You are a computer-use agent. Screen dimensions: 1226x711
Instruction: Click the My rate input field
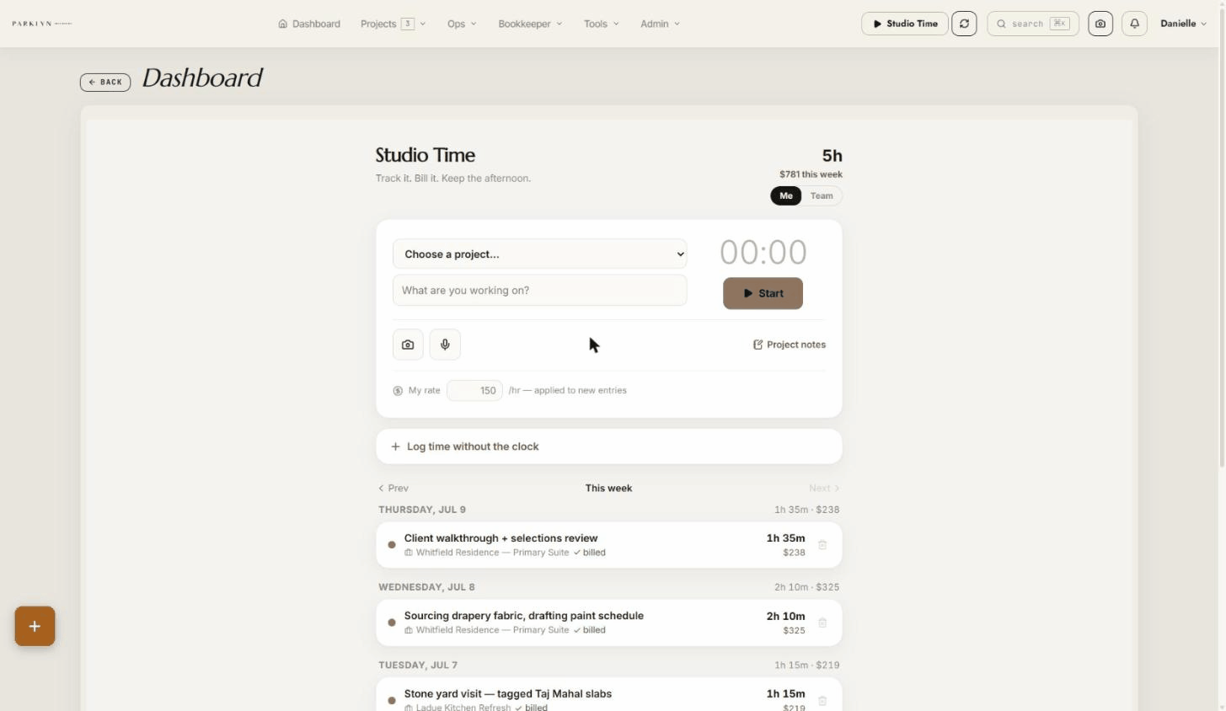pyautogui.click(x=474, y=390)
